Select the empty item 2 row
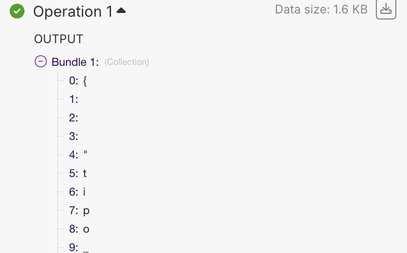 (73, 118)
